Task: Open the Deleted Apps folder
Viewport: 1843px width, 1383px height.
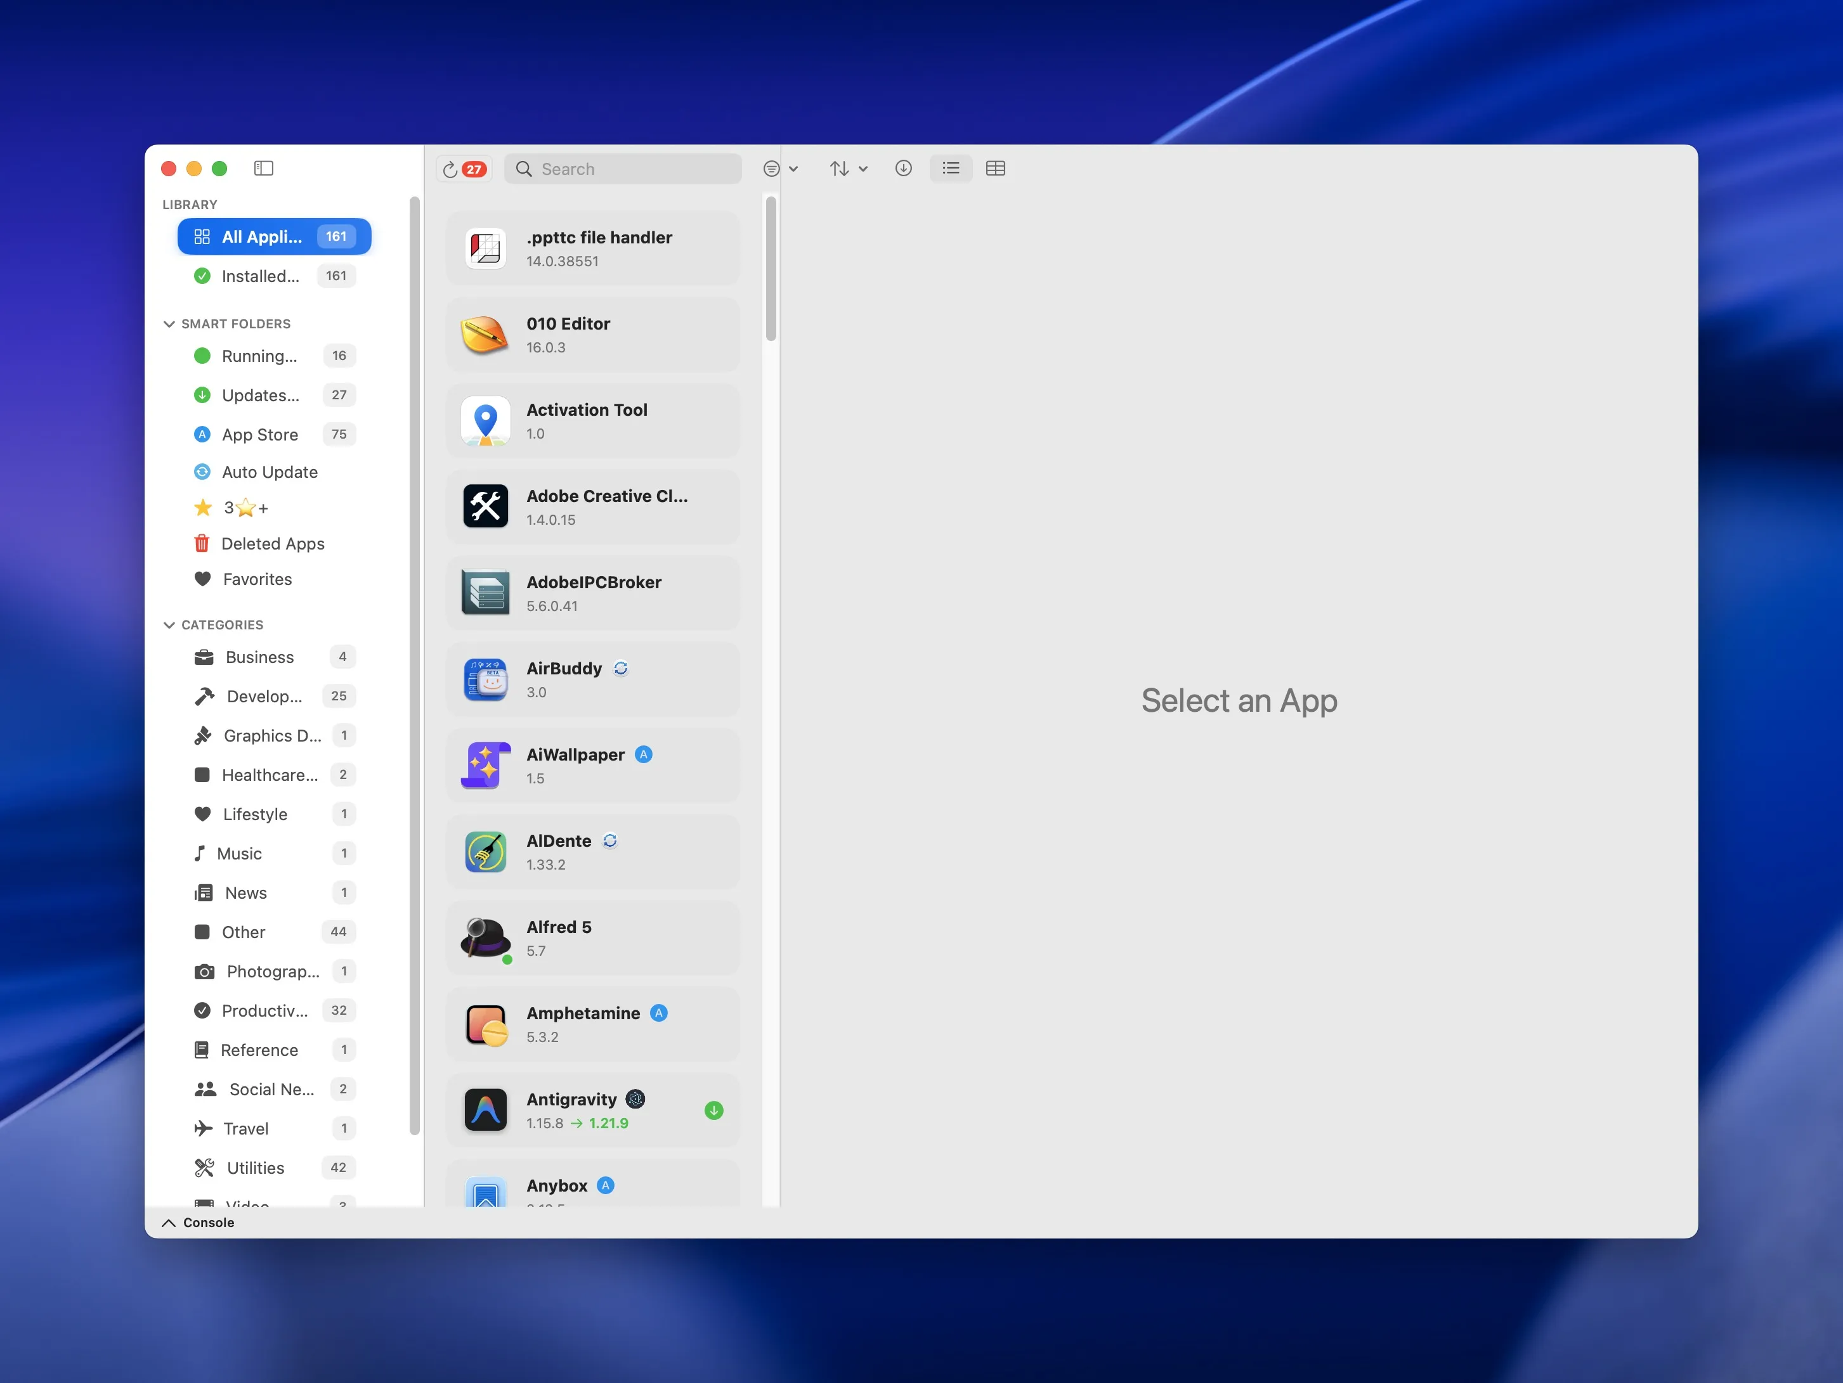Action: (273, 543)
